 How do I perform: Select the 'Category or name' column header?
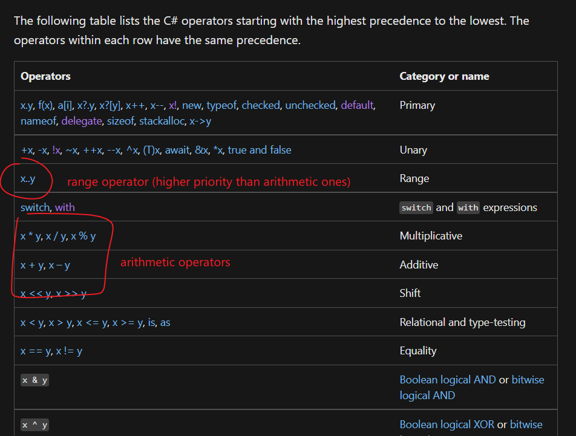[x=444, y=76]
